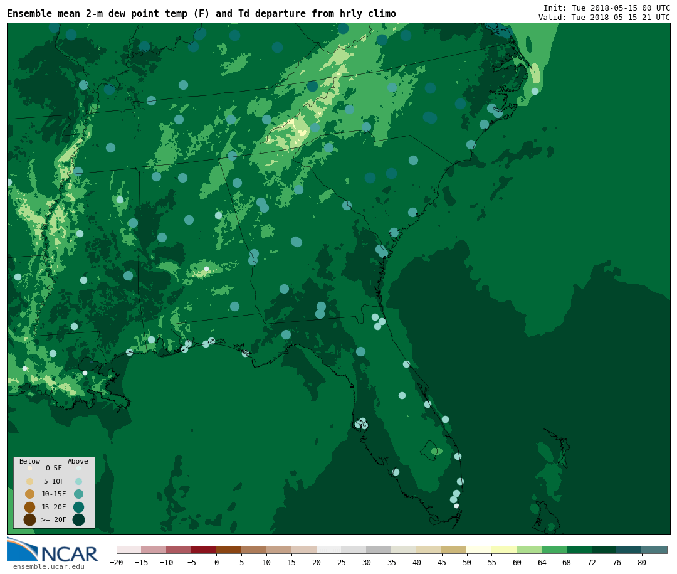Click the NCAR logo
677x574 pixels.
53,551
